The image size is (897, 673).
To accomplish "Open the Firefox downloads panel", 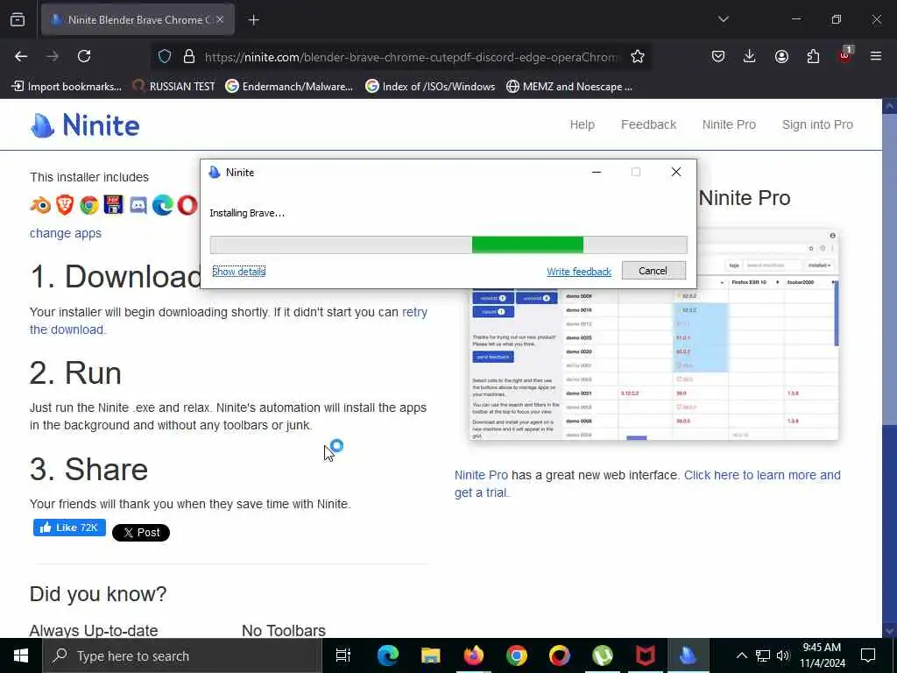I will click(750, 56).
